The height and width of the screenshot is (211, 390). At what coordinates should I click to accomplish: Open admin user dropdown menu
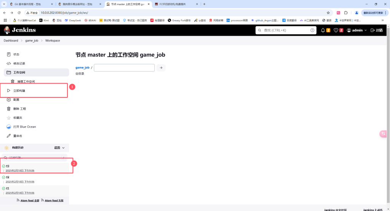(357, 30)
